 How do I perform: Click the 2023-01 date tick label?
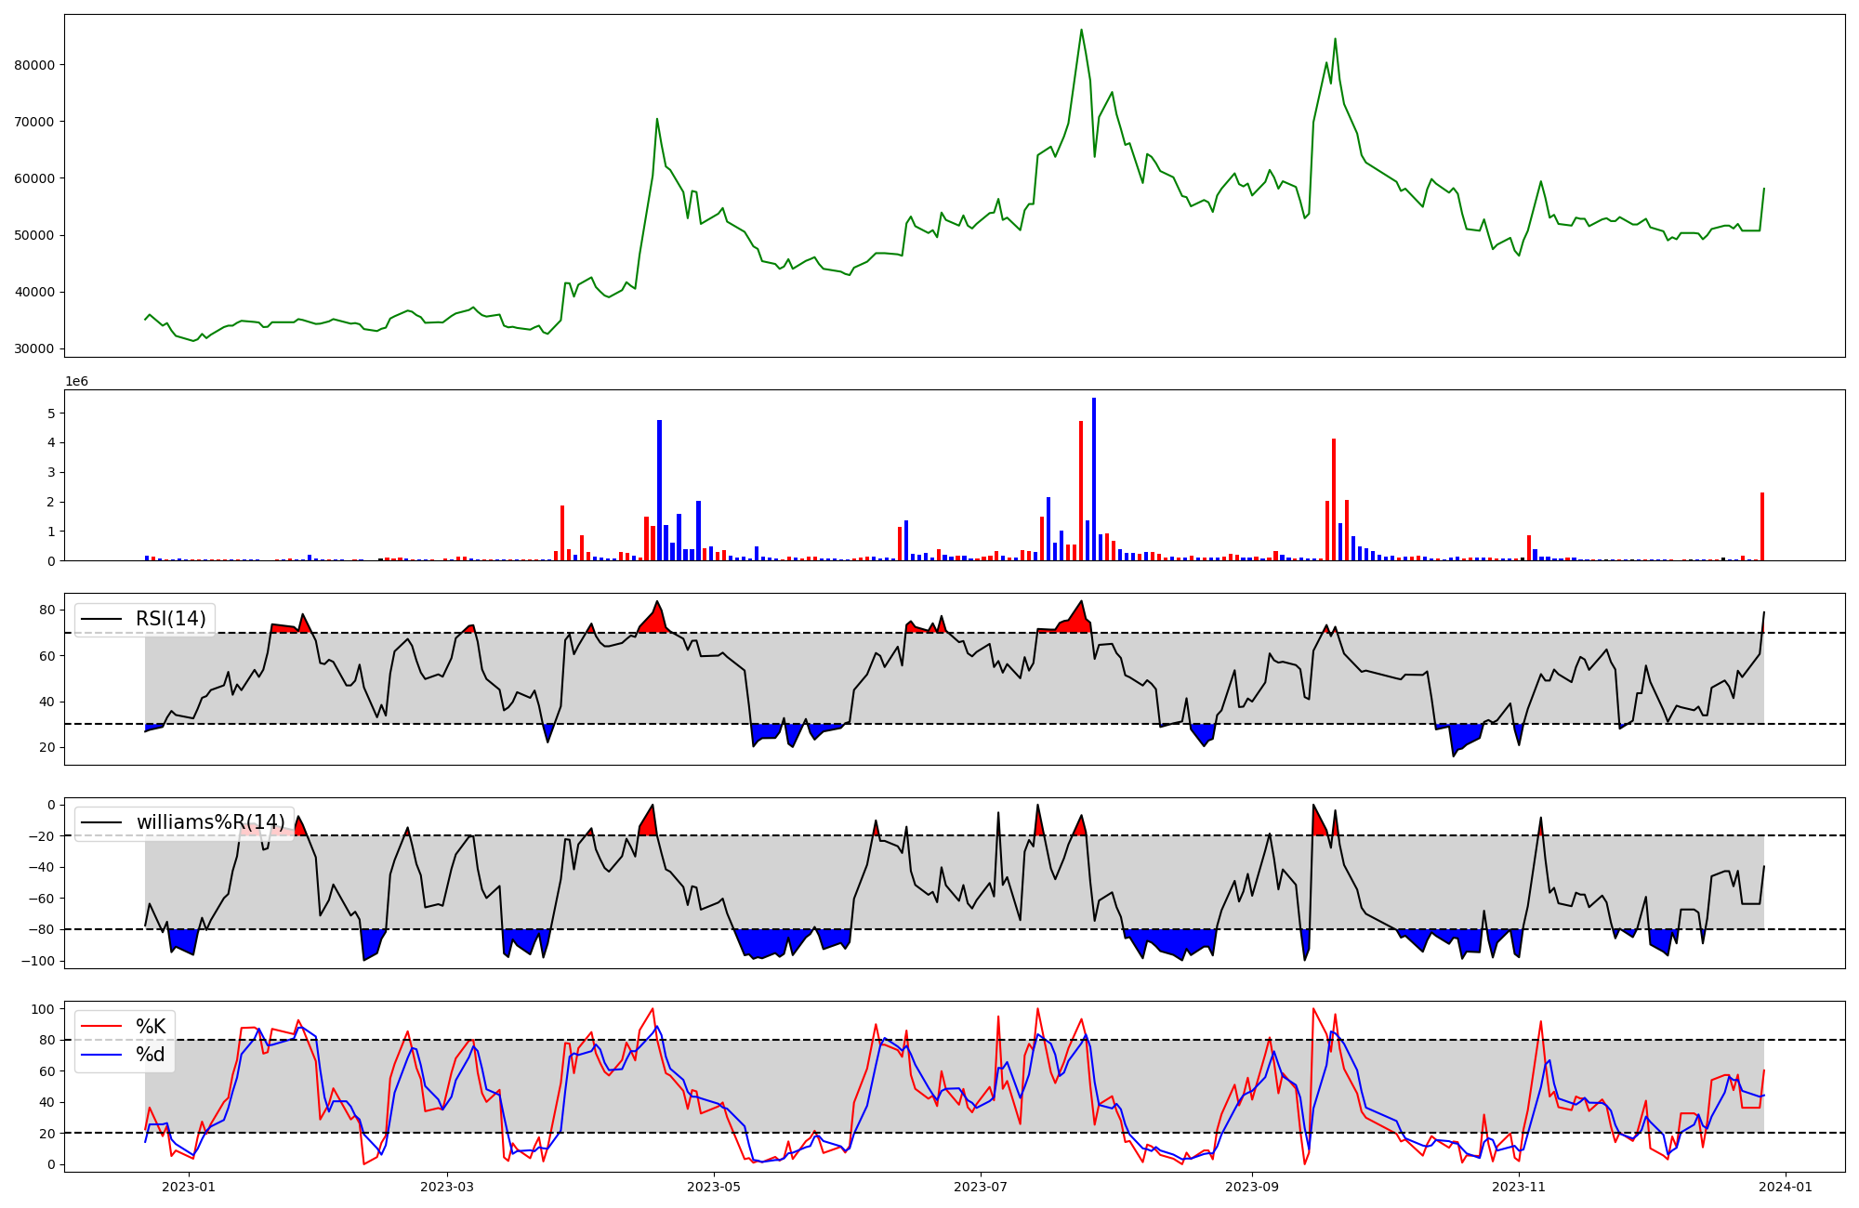pyautogui.click(x=189, y=1187)
